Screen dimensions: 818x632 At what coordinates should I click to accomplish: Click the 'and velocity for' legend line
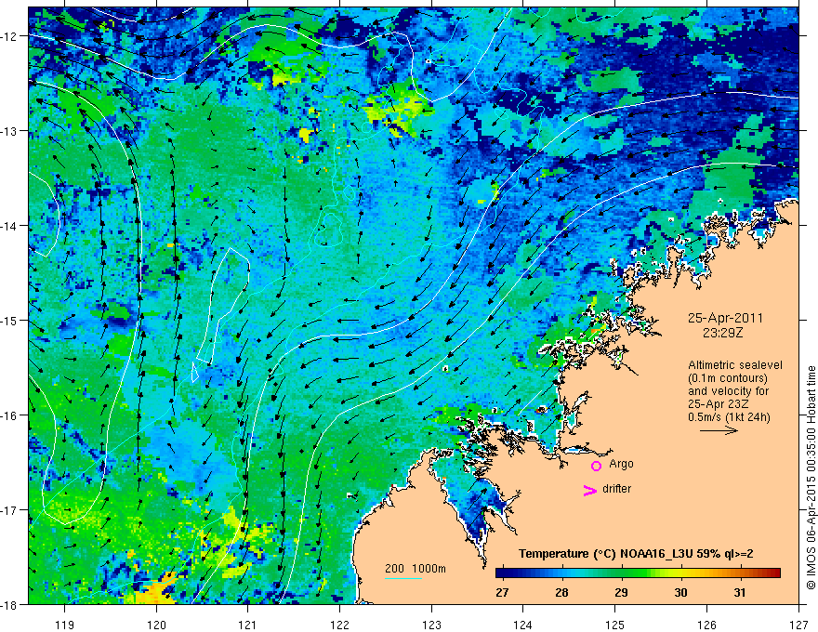pyautogui.click(x=728, y=391)
